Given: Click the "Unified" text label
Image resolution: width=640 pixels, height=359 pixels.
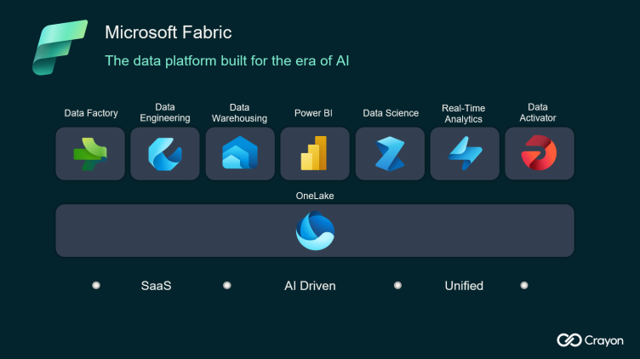Looking at the screenshot, I should pos(464,286).
